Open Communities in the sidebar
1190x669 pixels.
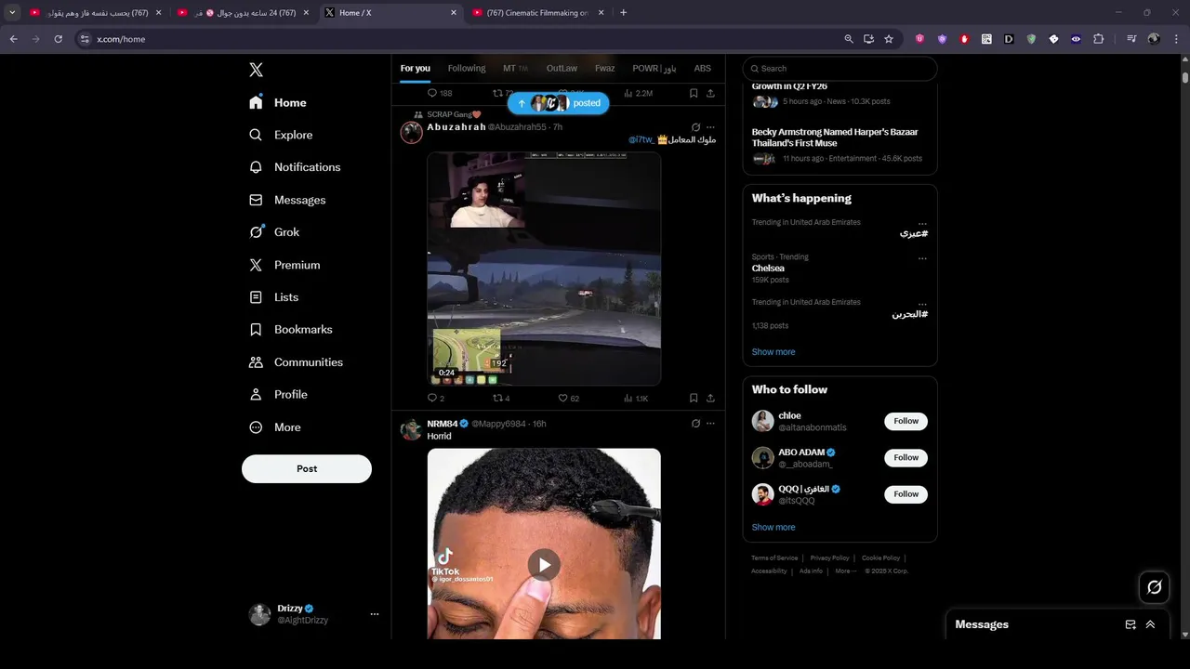pyautogui.click(x=296, y=362)
